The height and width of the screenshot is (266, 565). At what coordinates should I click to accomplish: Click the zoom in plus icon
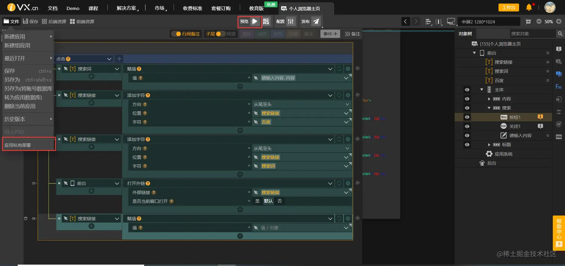click(x=559, y=22)
